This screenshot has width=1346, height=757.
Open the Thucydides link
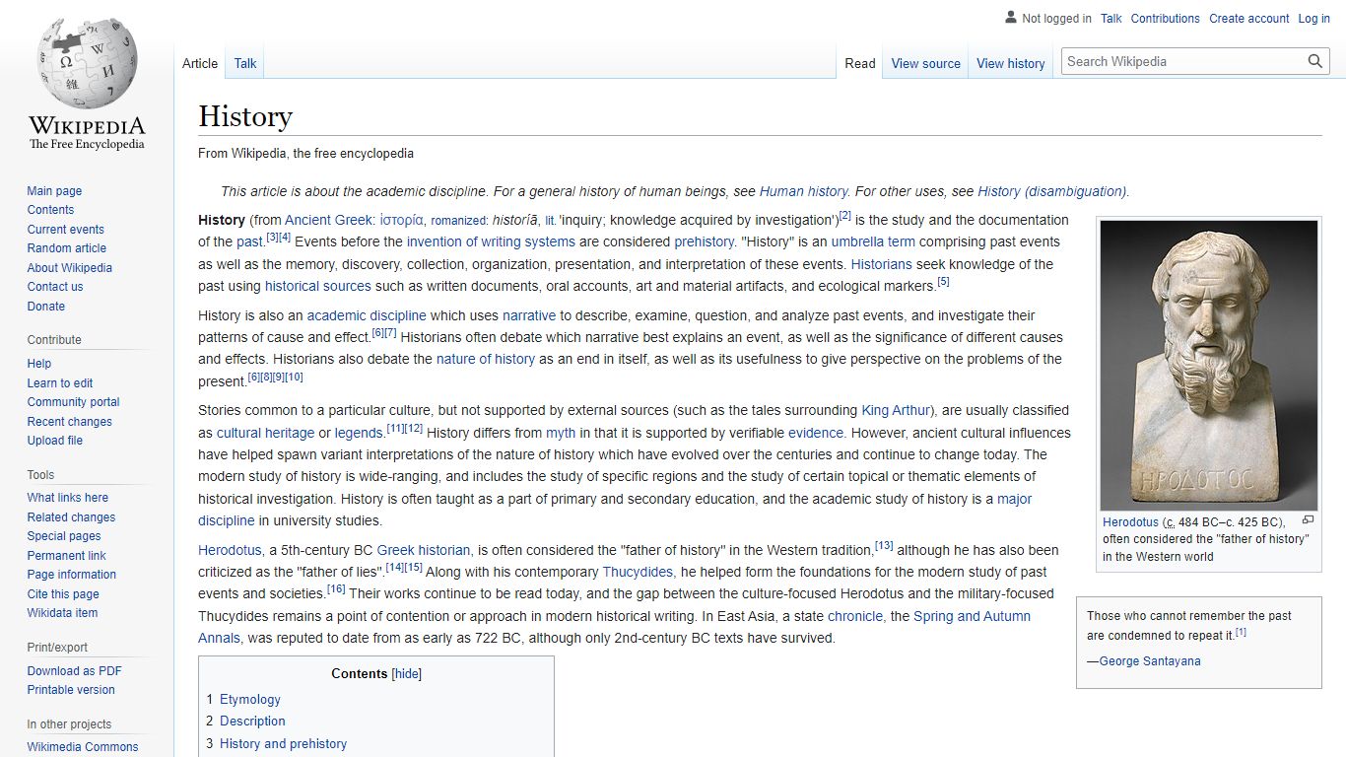tap(639, 572)
